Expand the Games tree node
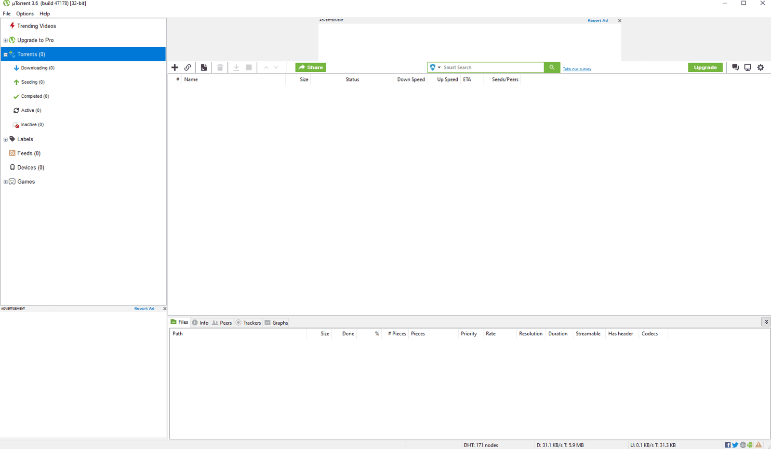The width and height of the screenshot is (771, 449). click(5, 182)
